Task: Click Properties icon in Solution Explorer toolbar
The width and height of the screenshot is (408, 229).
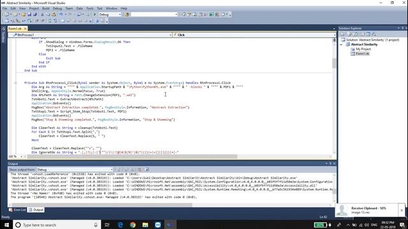Action: (x=343, y=34)
